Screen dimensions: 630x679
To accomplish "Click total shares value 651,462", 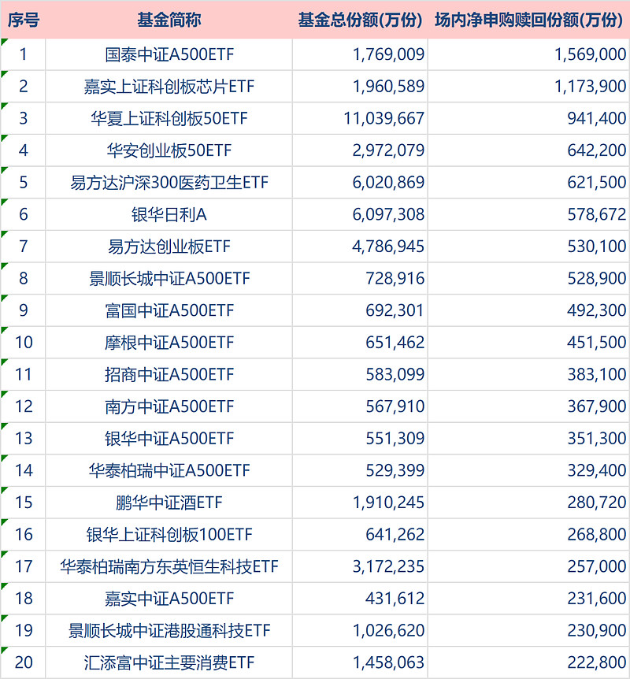I will [x=395, y=343].
